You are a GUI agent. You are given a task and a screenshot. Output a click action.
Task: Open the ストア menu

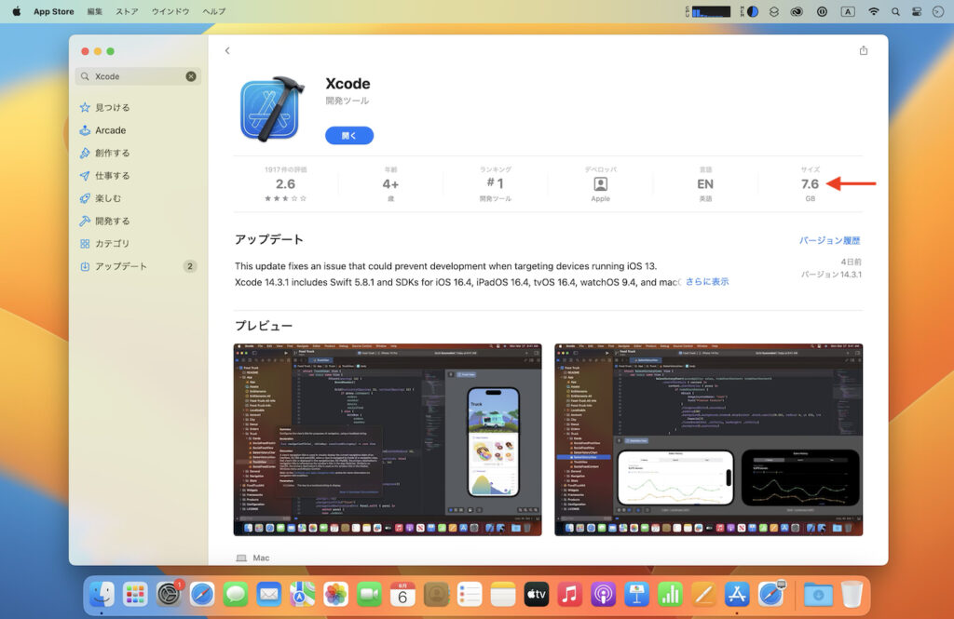point(127,11)
